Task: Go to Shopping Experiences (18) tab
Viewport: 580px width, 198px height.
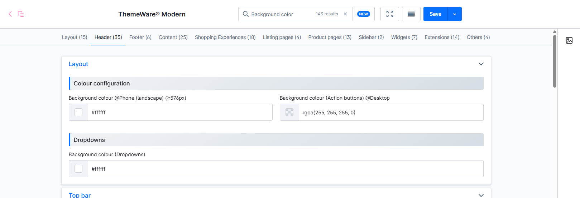Action: pos(225,37)
